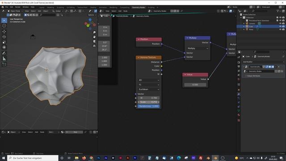Open Chrome from the Windows taskbar
The image size is (286, 161).
(x=91, y=158)
